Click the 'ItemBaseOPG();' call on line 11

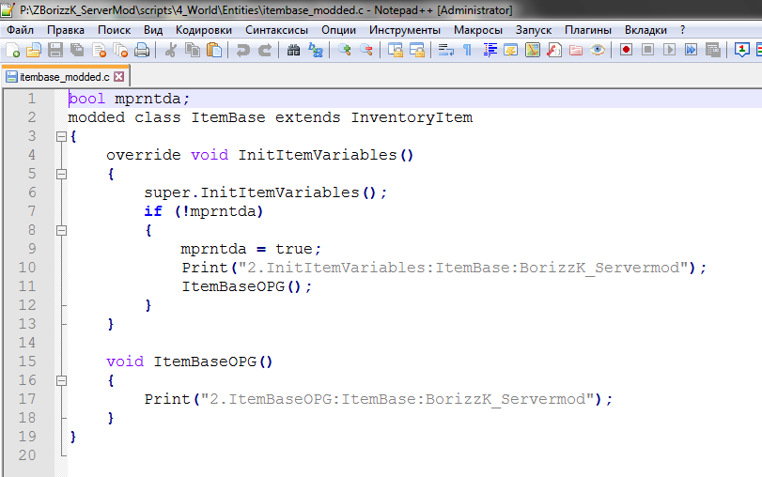(247, 286)
